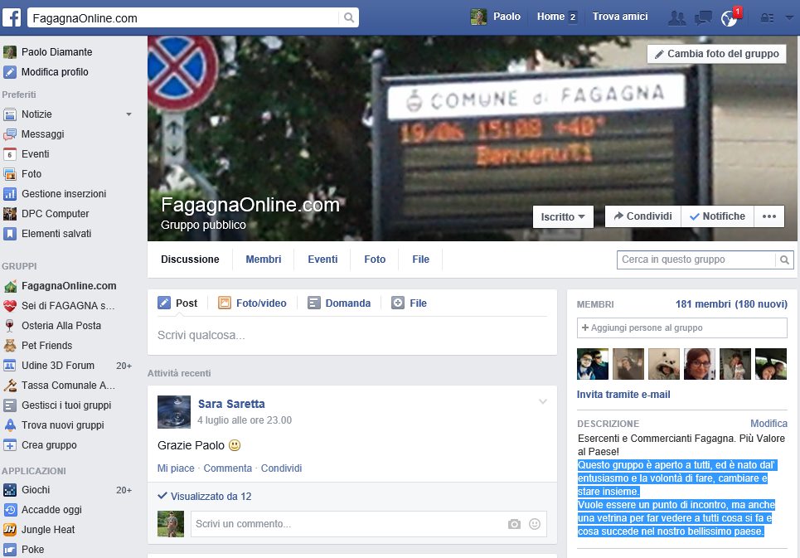This screenshot has width=800, height=558.
Task: Click the Scrivi qualcosa post field
Action: tap(352, 335)
